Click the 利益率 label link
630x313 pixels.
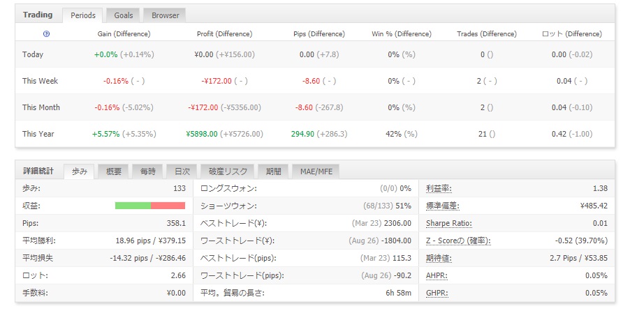pyautogui.click(x=439, y=188)
